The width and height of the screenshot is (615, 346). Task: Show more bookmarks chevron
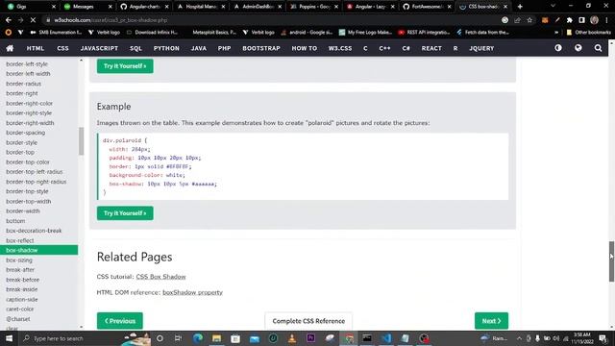tap(556, 33)
